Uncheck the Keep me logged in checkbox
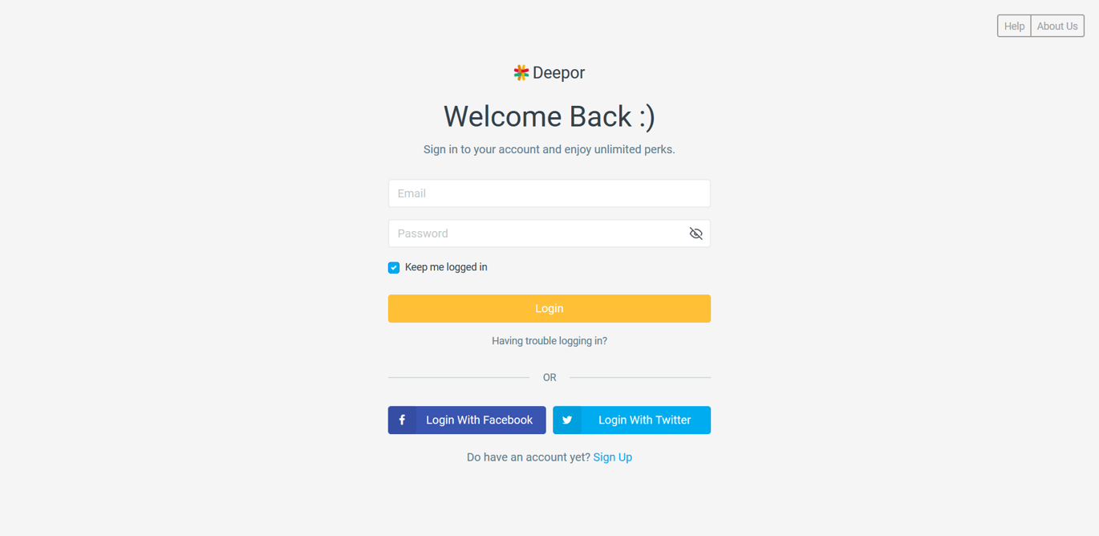1099x536 pixels. (x=394, y=268)
